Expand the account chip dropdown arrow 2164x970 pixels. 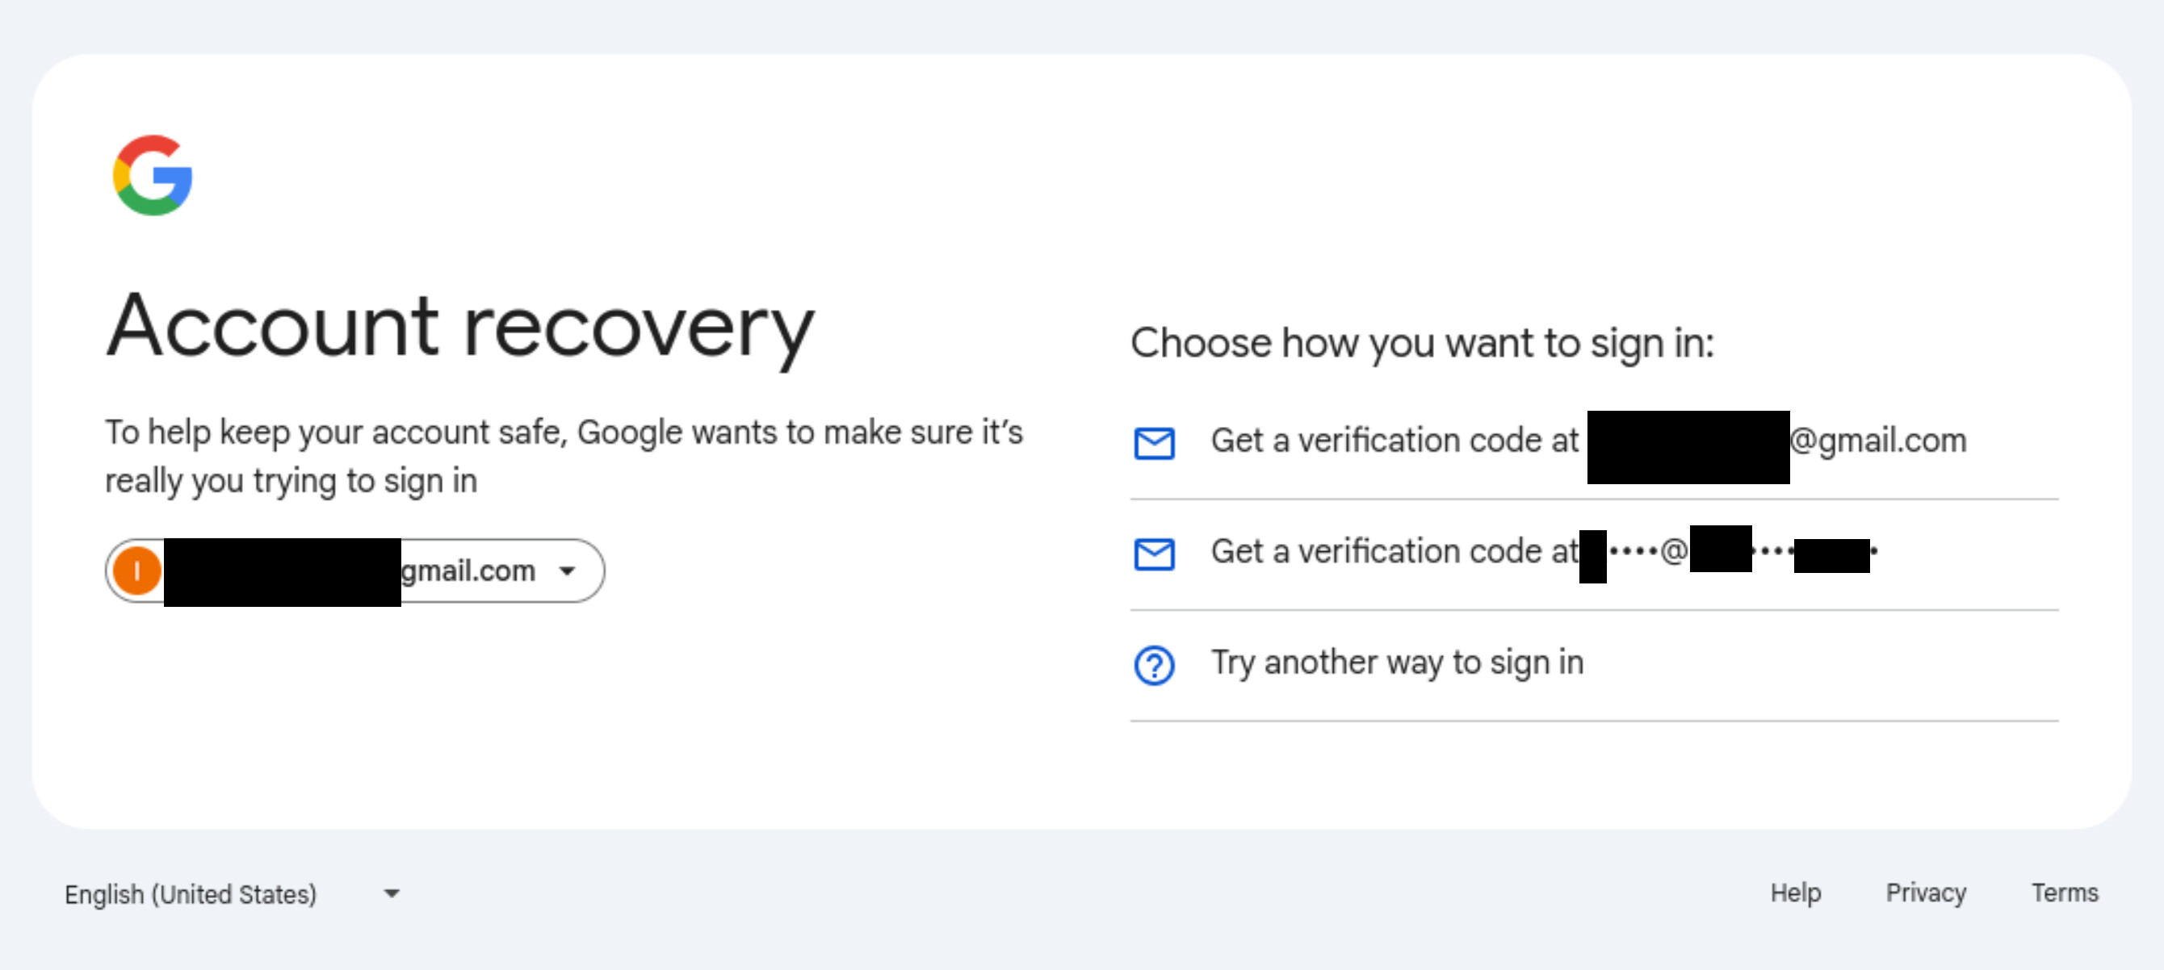coord(567,571)
